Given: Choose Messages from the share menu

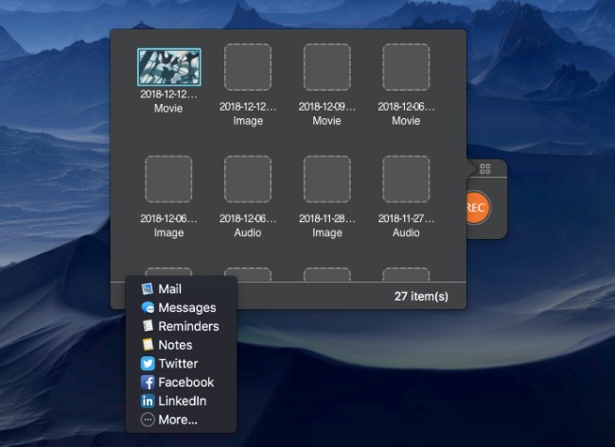Looking at the screenshot, I should 182,307.
